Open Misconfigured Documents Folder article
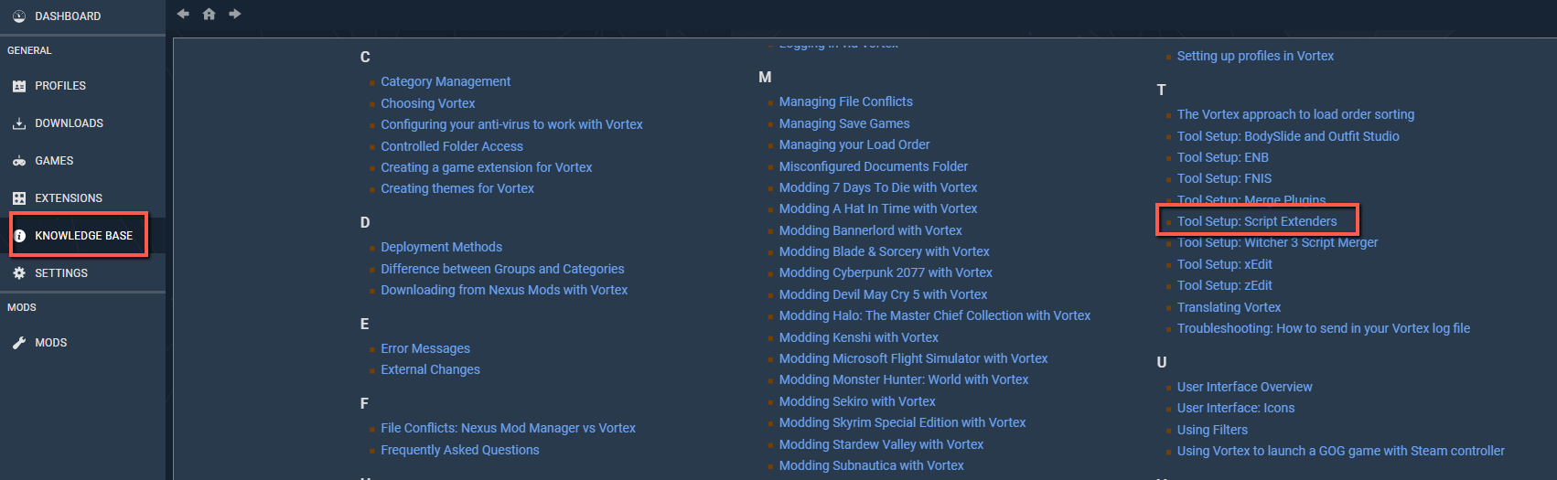Image resolution: width=1557 pixels, height=480 pixels. 874,166
